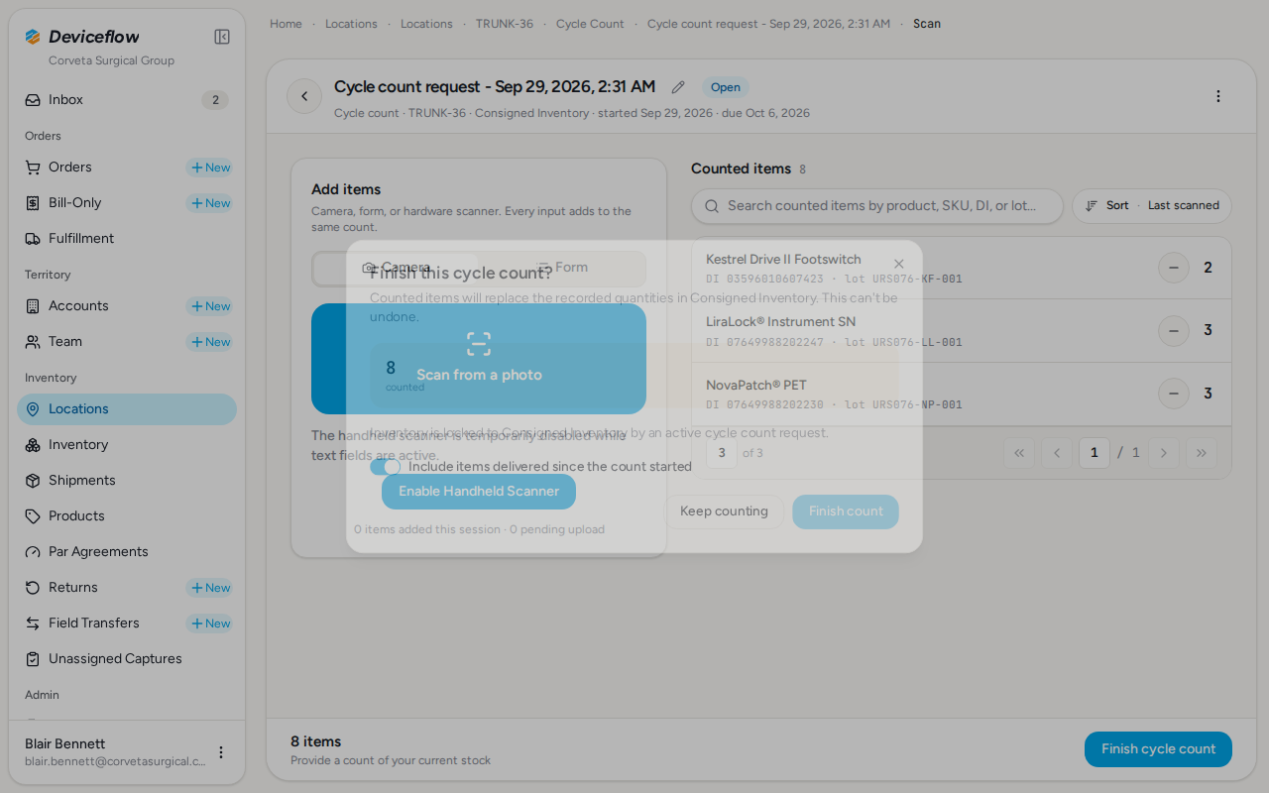Click the Scan from a photo area
The image size is (1269, 793).
479,359
